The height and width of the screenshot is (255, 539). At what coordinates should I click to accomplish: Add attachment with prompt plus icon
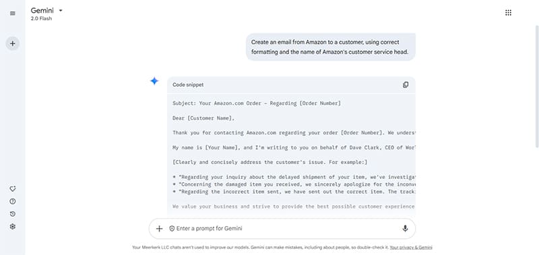click(x=159, y=229)
